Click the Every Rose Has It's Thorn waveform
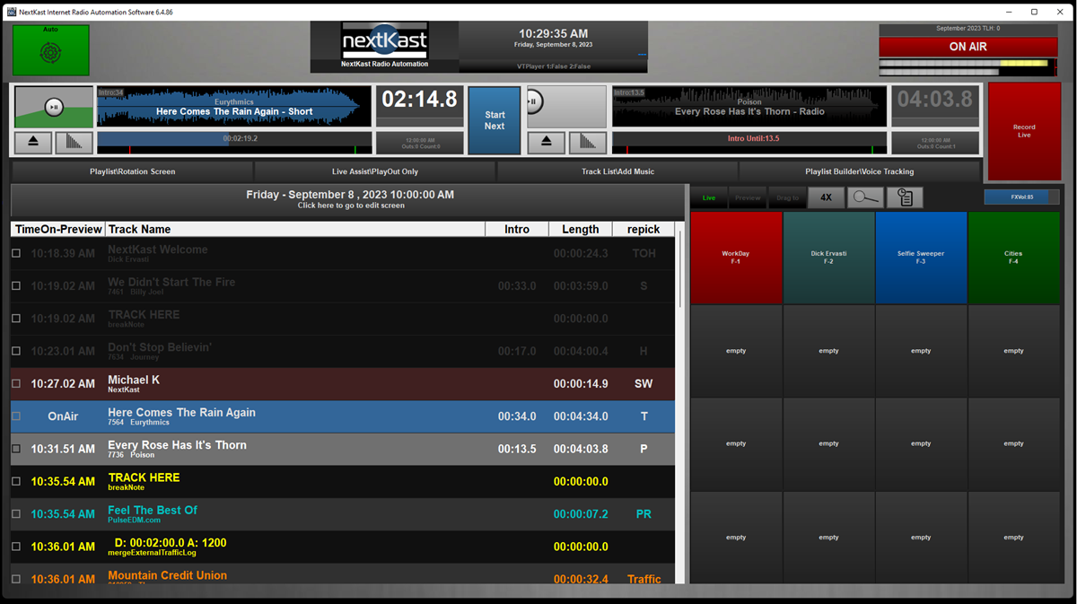 (x=749, y=107)
